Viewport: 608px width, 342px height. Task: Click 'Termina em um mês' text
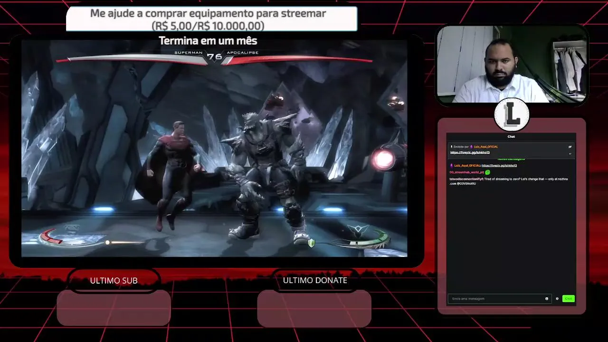click(x=208, y=41)
